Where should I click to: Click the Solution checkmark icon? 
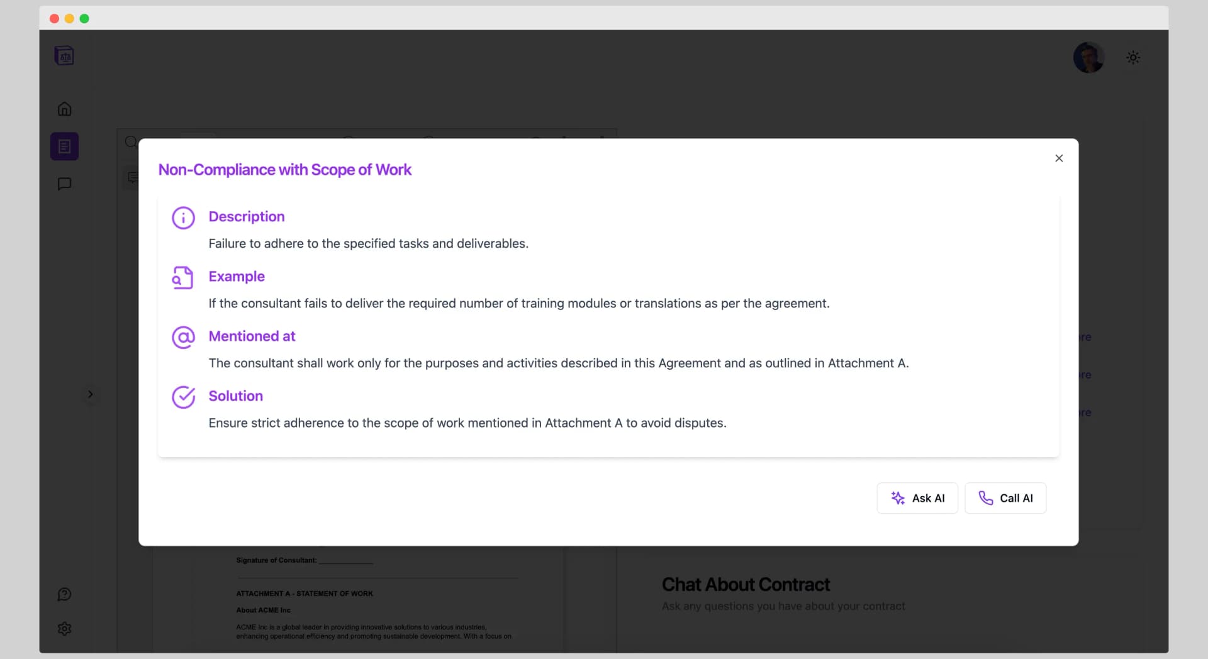point(183,397)
